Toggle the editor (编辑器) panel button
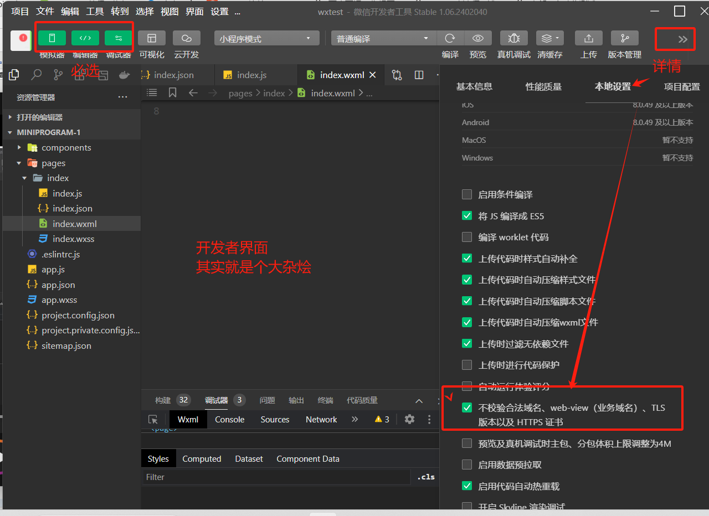The width and height of the screenshot is (709, 516). point(85,38)
